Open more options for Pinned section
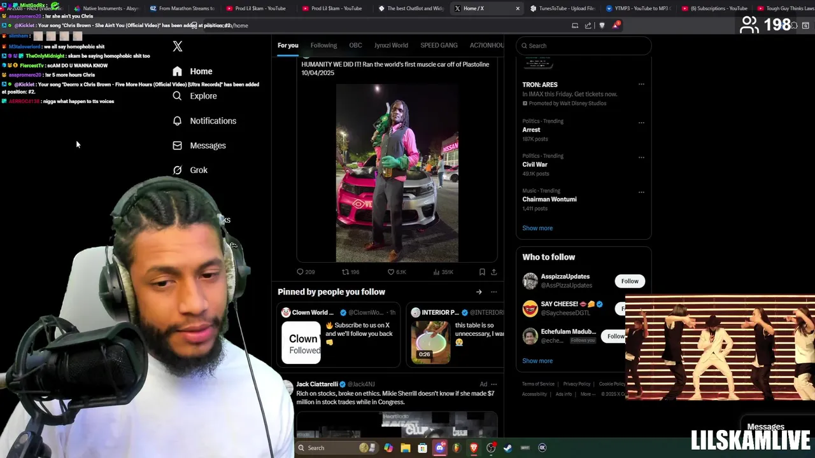The image size is (815, 458). (493, 292)
